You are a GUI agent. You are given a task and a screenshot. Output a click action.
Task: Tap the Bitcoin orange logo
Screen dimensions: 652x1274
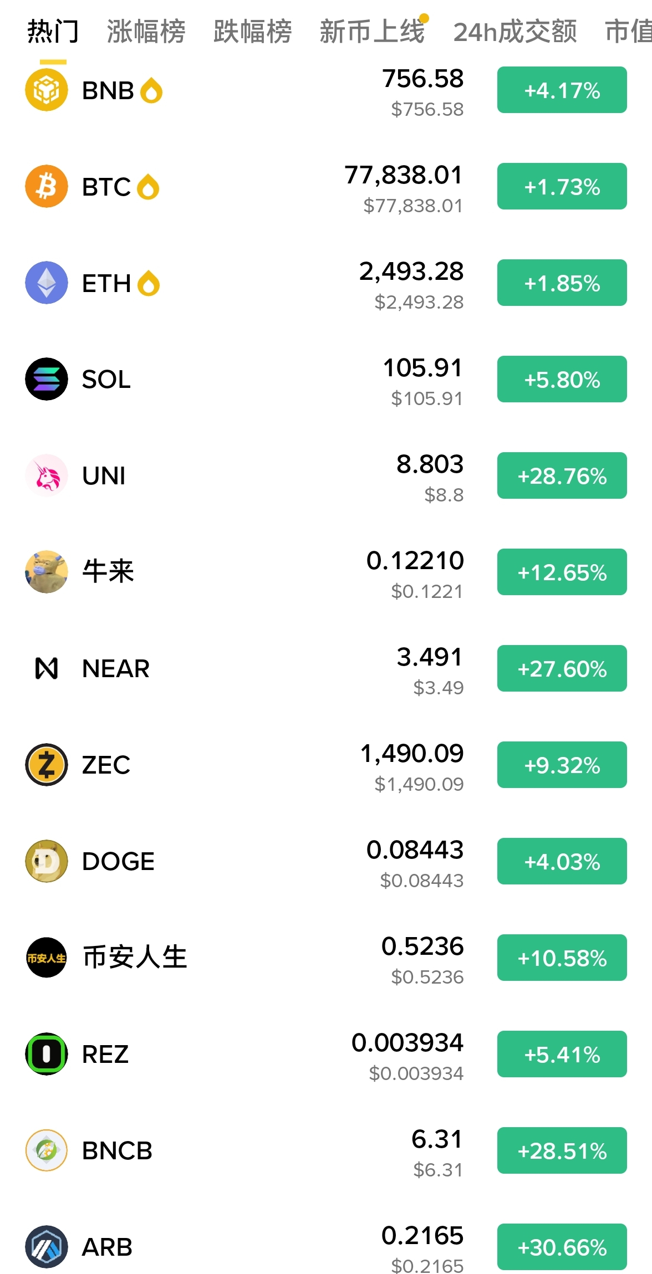point(47,186)
